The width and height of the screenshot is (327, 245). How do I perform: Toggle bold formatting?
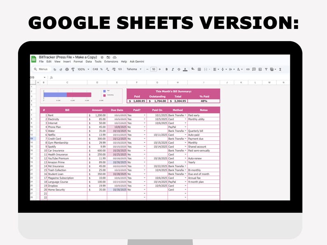coord(166,69)
